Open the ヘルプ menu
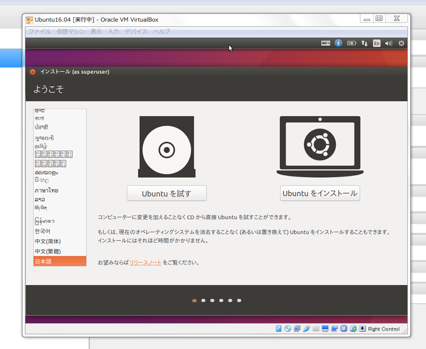 pos(161,32)
